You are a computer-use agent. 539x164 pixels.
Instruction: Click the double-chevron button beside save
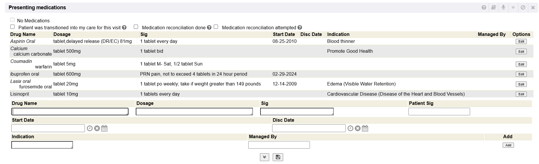(264, 157)
